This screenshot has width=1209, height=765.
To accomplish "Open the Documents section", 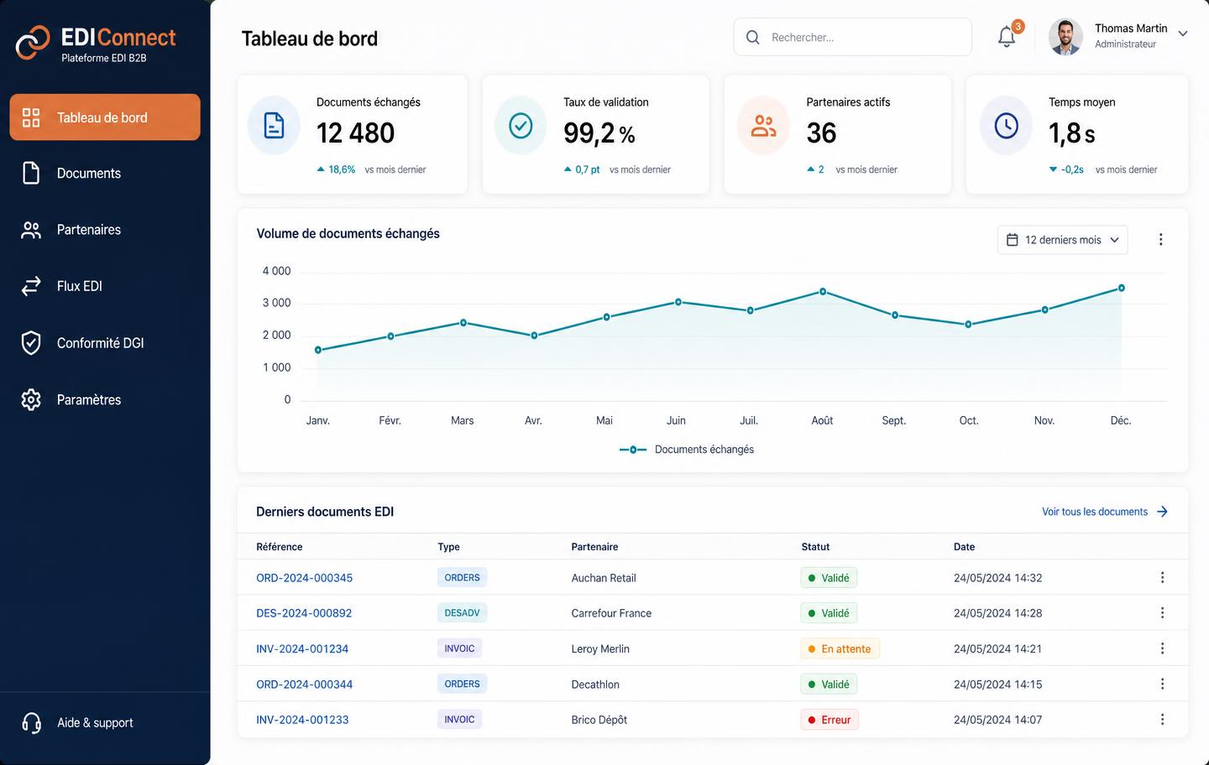I will pyautogui.click(x=105, y=174).
